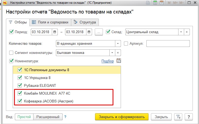
Task: Click the M+ memory add button
Action: 175,3
